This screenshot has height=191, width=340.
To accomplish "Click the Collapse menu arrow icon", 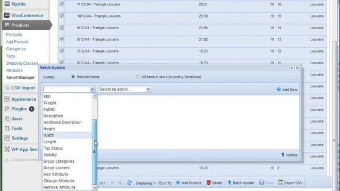I will pyautogui.click(x=7, y=160).
